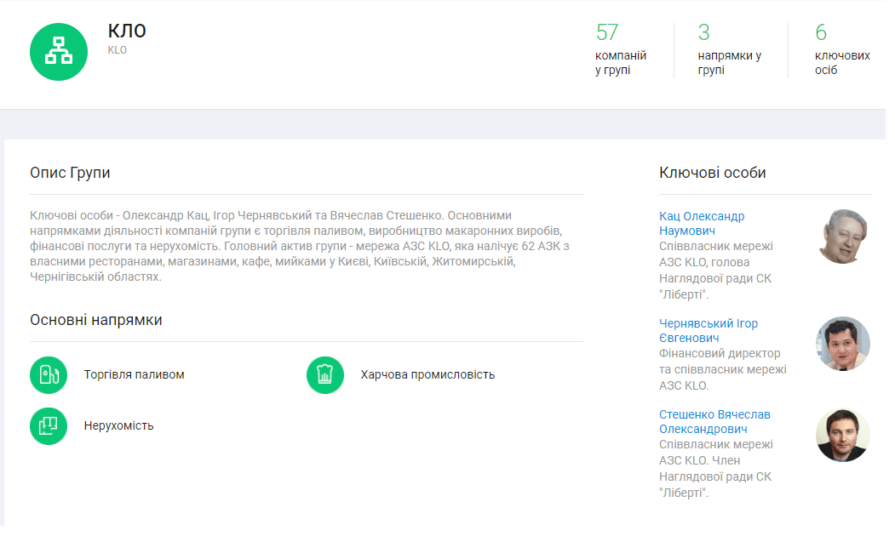Image resolution: width=895 pixels, height=559 pixels.
Task: Click the Основні напрямки section heading
Action: coord(95,320)
